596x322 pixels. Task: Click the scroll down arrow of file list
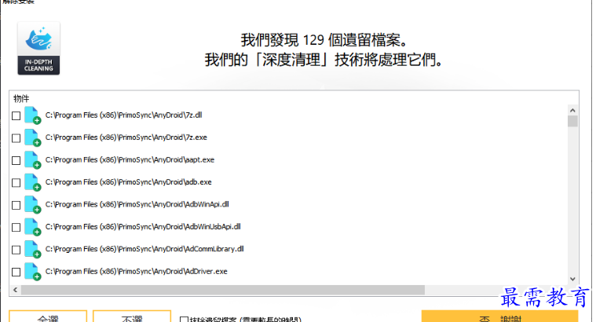coord(572,279)
